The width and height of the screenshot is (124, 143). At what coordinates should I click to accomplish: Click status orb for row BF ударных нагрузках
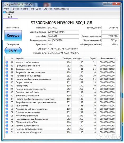[x=7, y=99]
